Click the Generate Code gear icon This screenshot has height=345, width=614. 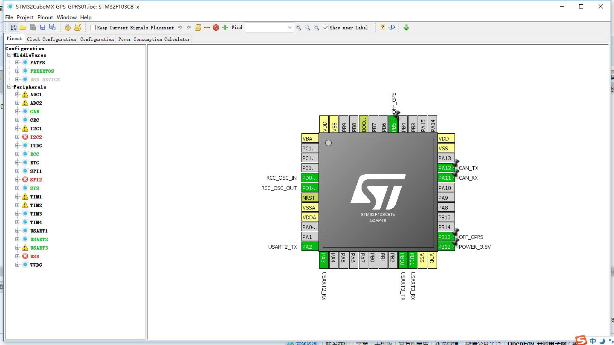coord(67,27)
